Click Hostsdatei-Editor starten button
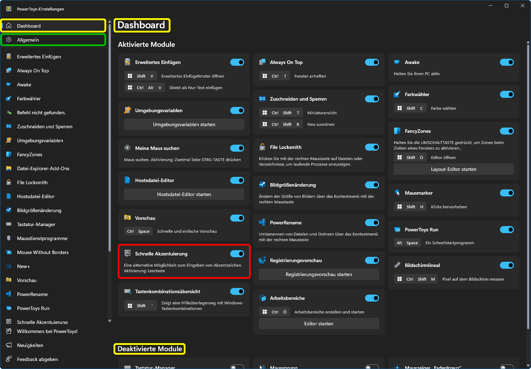Viewport: 531px width, 369px height. pos(184,194)
